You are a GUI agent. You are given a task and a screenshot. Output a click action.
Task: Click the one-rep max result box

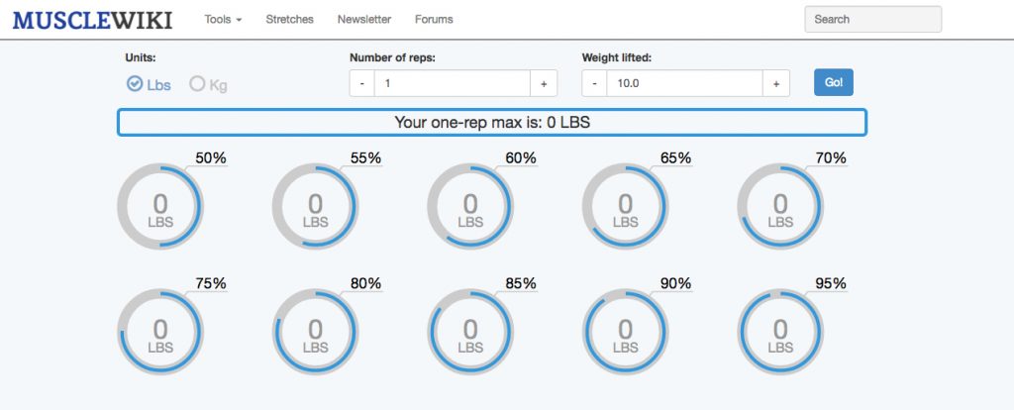492,123
